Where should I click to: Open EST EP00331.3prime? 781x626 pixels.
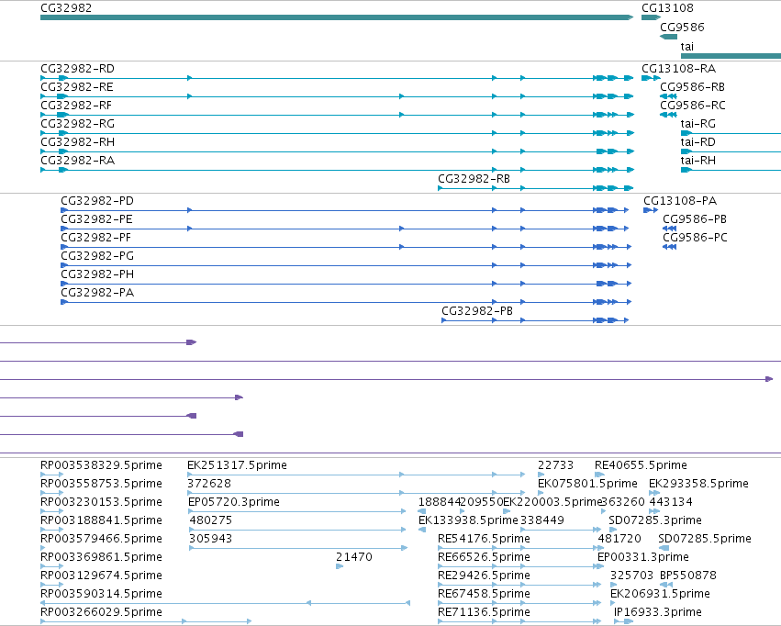643,558
